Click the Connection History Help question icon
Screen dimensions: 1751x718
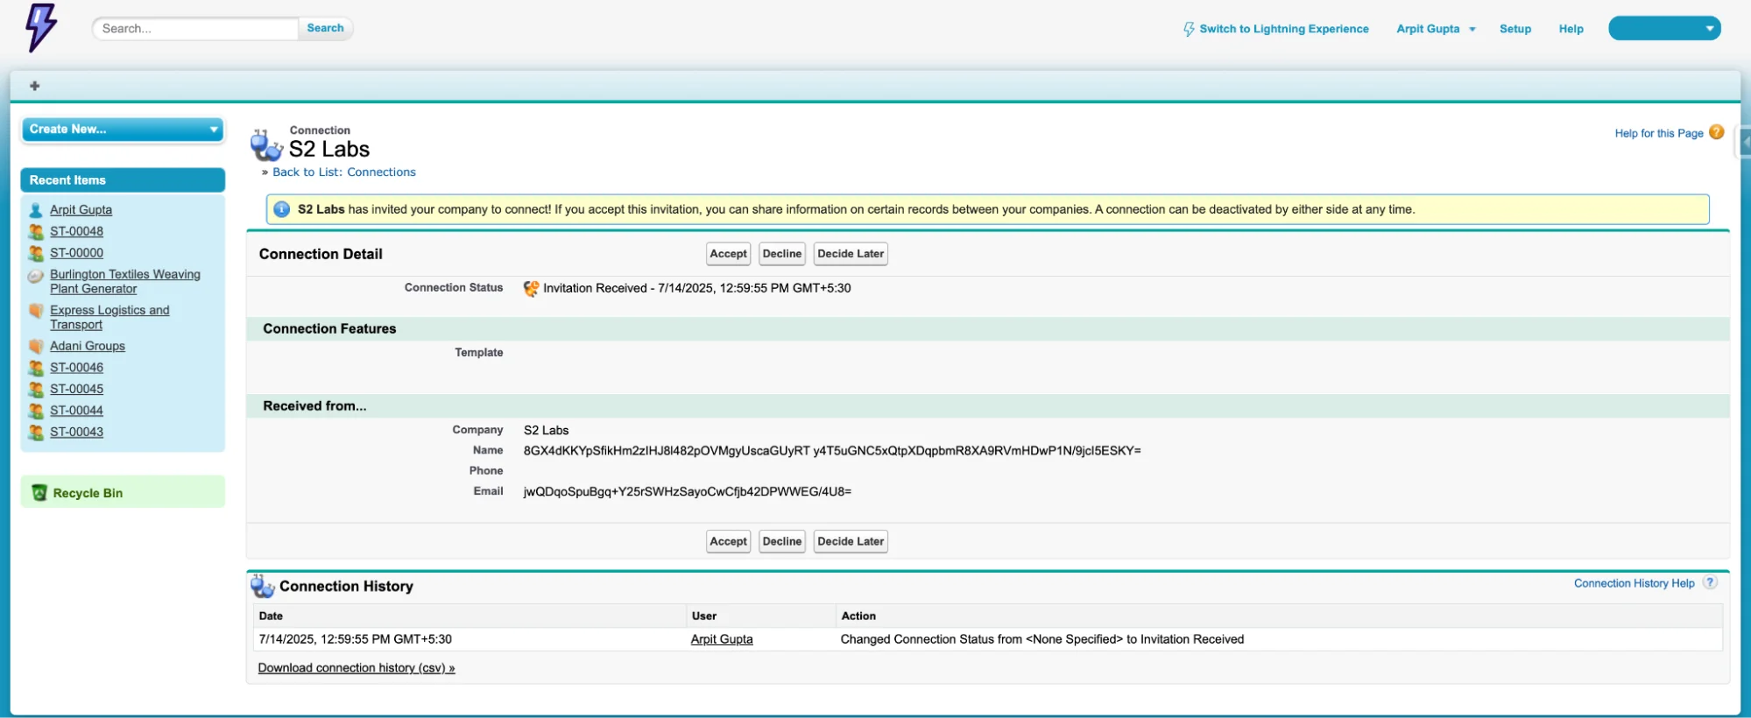click(x=1709, y=583)
